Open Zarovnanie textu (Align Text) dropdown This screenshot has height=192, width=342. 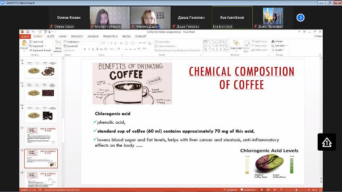coord(165,46)
